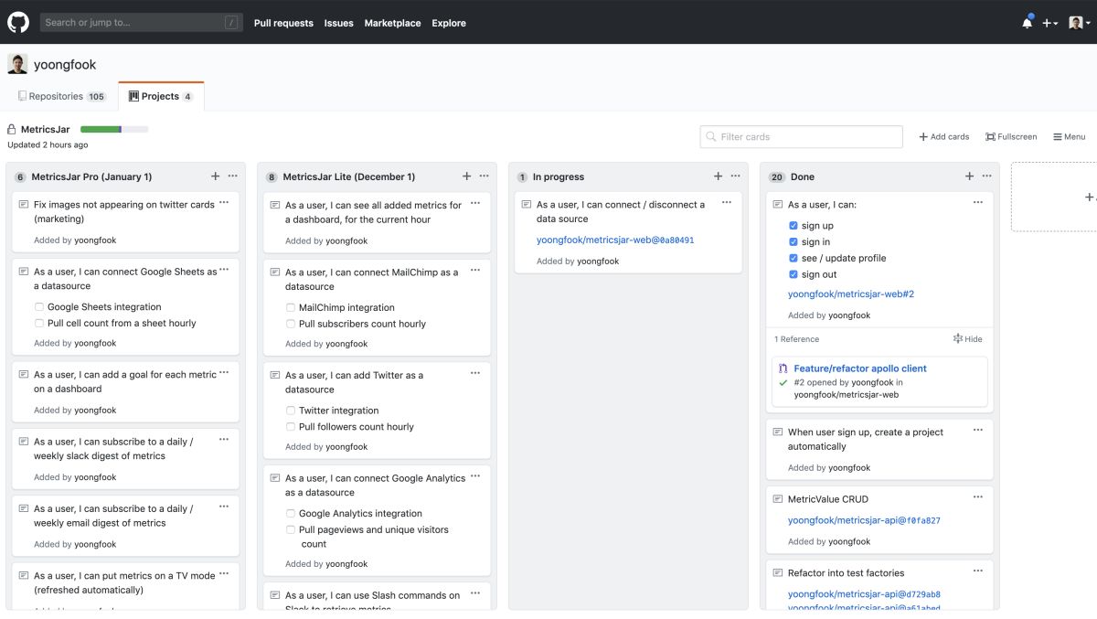Open Done column options menu
1097x619 pixels.
point(987,176)
